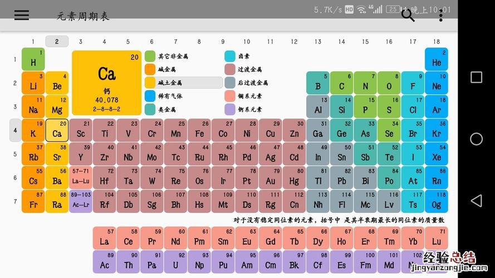This screenshot has height=278, width=495.
Task: Select the Helium (He) element tile
Action: 437,59
